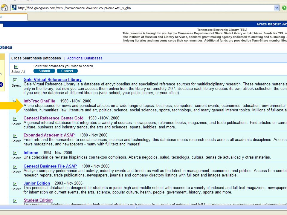
Task: Click the browser Home icon
Action: click(4, 8)
